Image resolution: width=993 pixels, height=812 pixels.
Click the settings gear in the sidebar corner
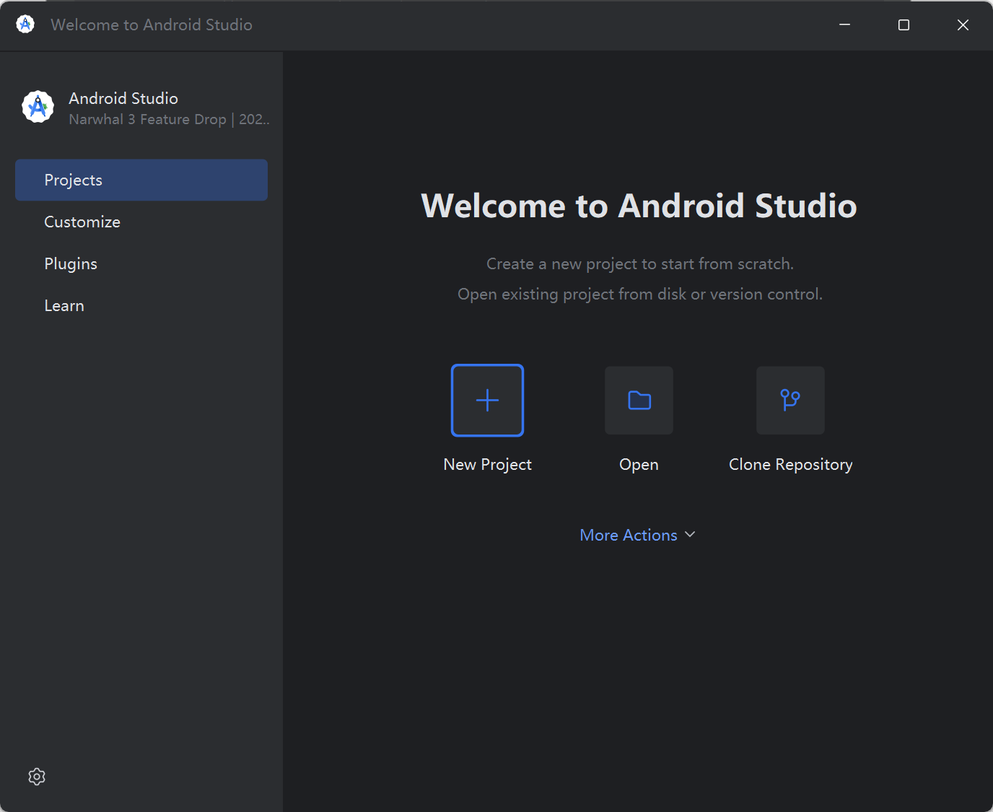point(36,776)
